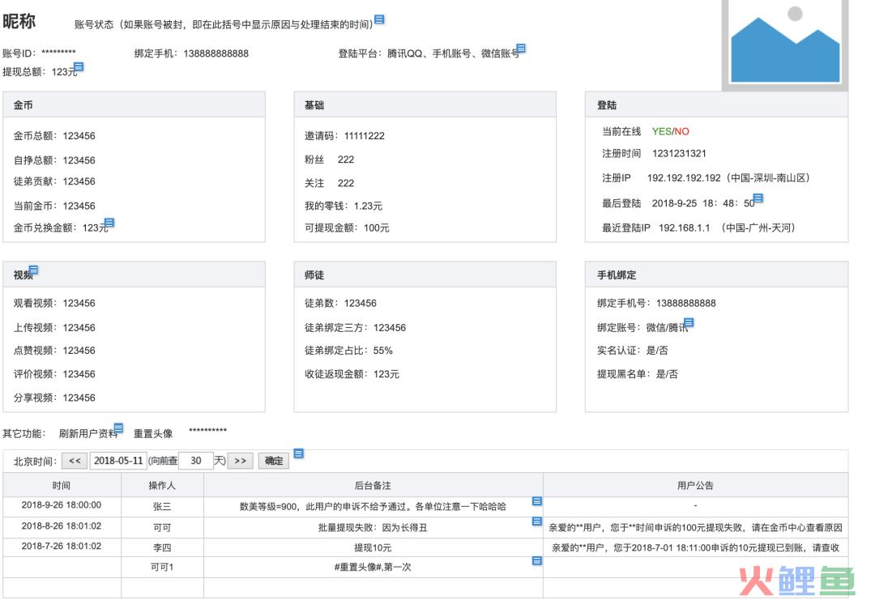Open note icon beside 金币兑换金额
This screenshot has height=600, width=875.
(x=109, y=223)
